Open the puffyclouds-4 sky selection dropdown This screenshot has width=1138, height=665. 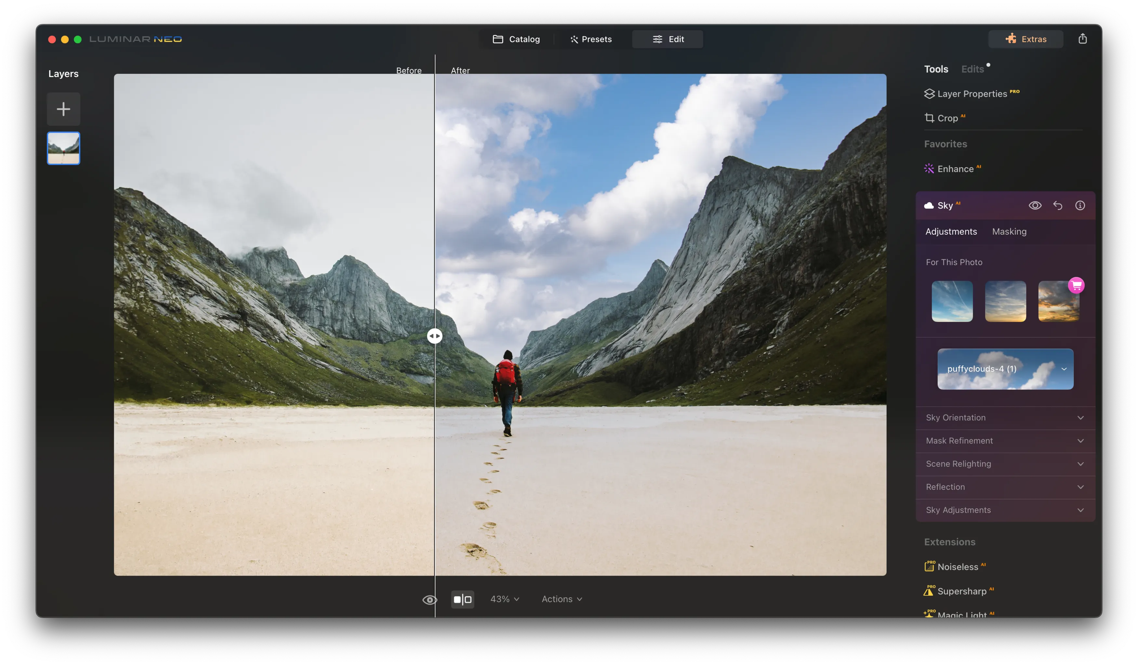click(x=1005, y=369)
